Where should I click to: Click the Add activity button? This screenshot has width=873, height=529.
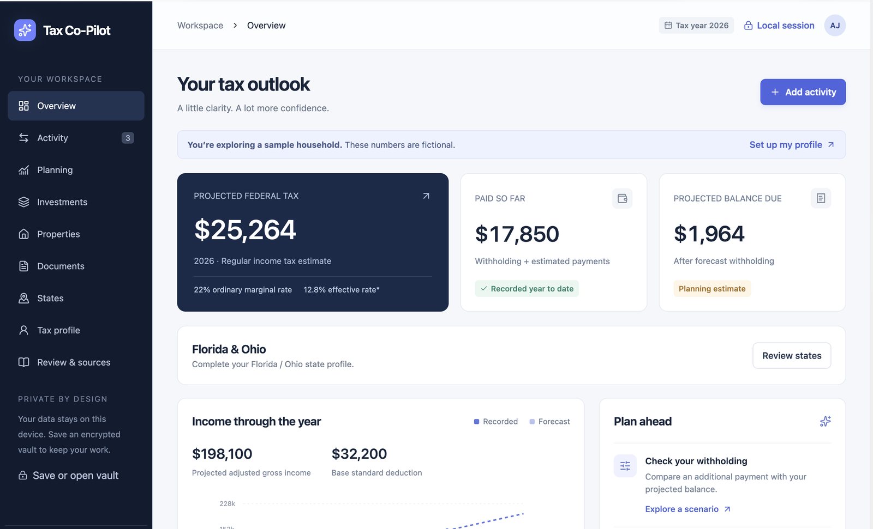[x=803, y=92]
